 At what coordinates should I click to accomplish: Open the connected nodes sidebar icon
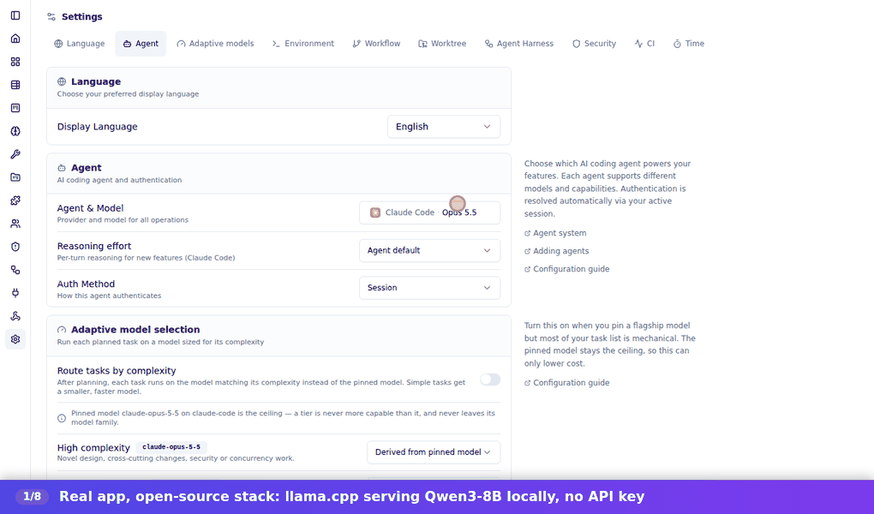15,270
